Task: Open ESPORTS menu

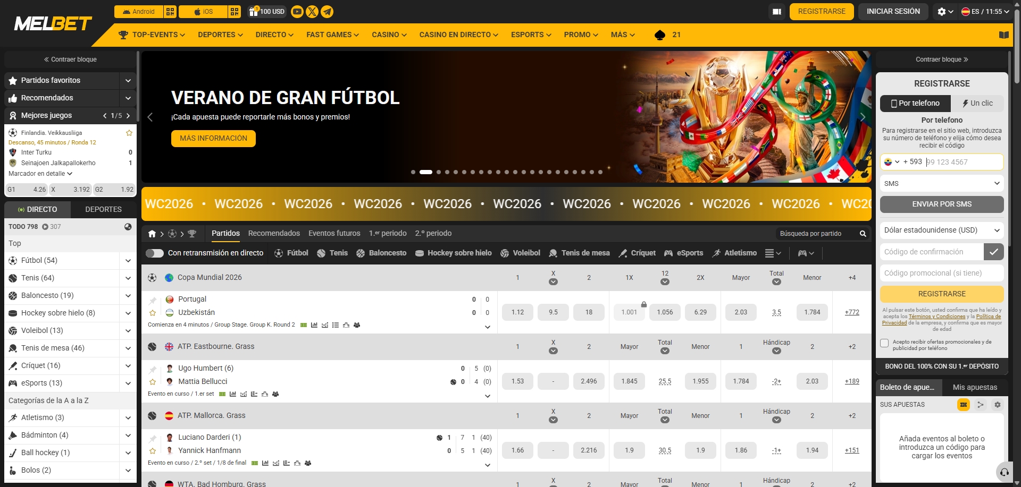Action: [531, 35]
